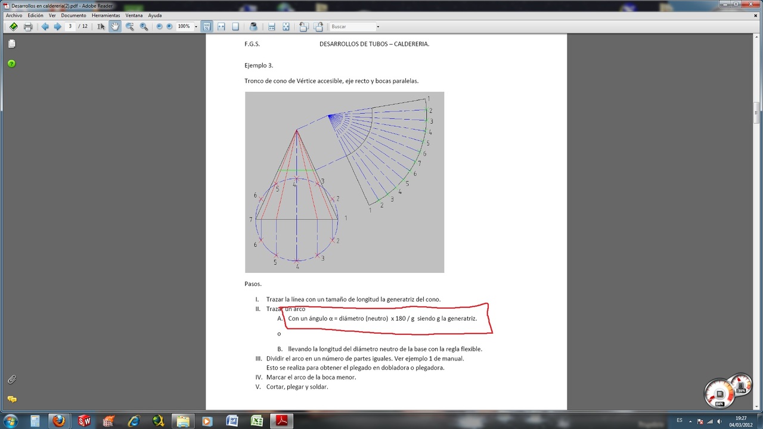Toggle the actual size 100% view button

click(207, 26)
